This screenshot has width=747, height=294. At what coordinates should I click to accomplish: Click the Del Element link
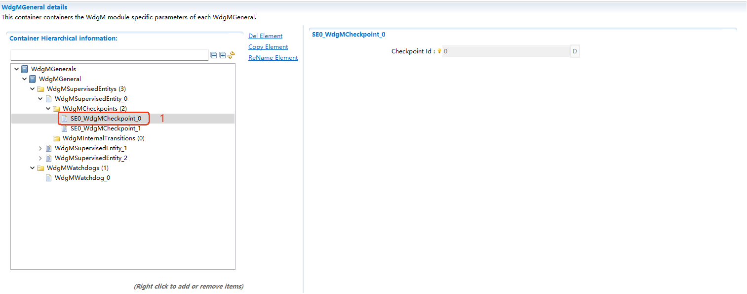(265, 36)
